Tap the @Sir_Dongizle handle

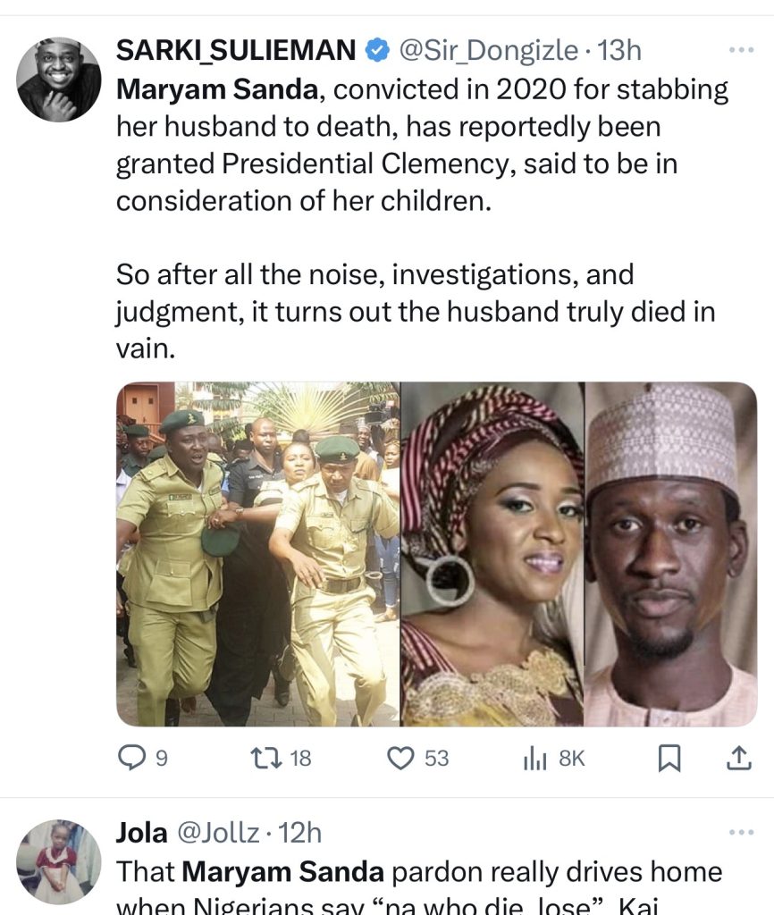[487, 52]
